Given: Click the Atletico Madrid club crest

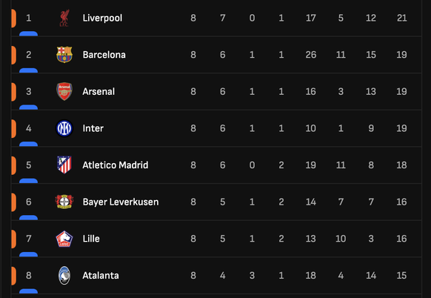Looking at the screenshot, I should coord(64,165).
